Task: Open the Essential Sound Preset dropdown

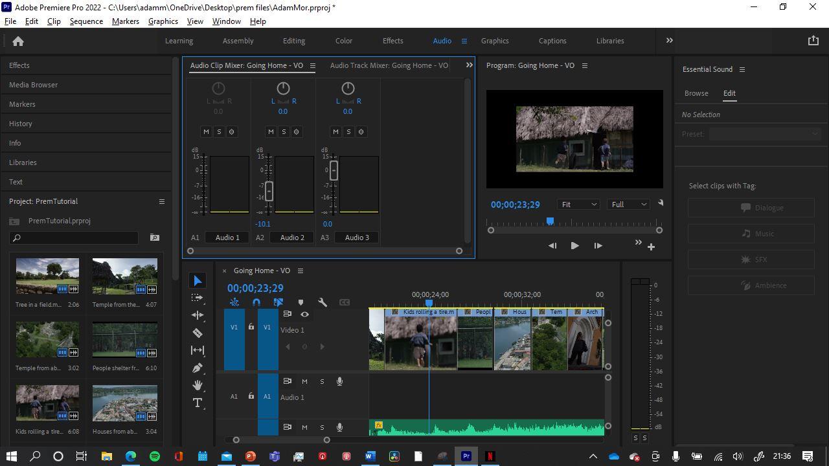Action: tap(765, 134)
